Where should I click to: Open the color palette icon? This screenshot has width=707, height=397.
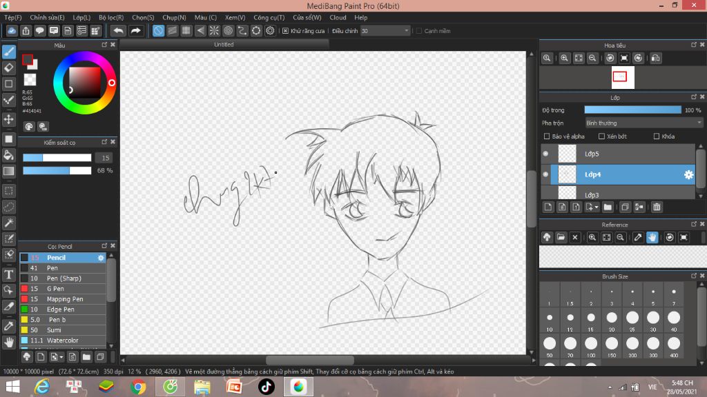click(x=29, y=127)
